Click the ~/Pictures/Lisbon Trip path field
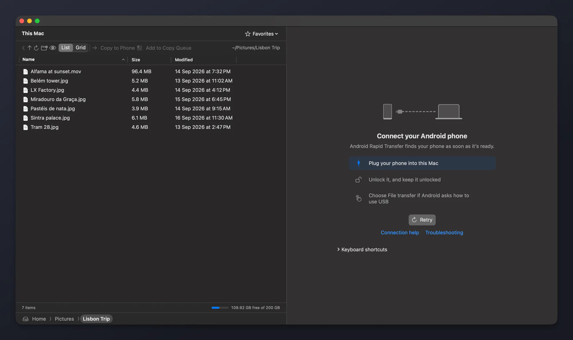Viewport: 573px width, 340px height. pyautogui.click(x=256, y=48)
